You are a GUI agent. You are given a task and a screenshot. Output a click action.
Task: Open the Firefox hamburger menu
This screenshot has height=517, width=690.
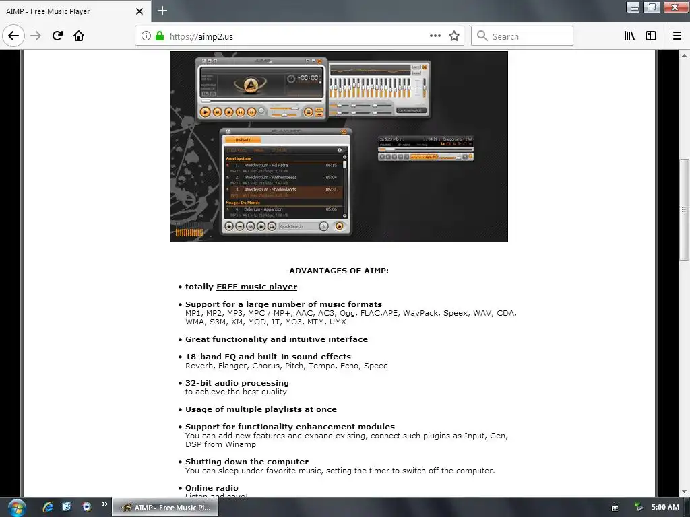pos(677,36)
